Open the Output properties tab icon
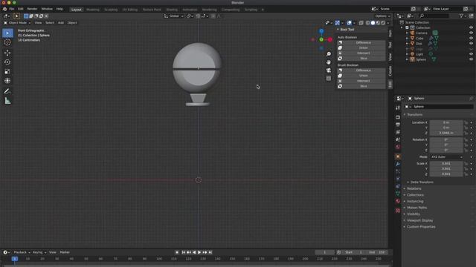 pos(398,125)
